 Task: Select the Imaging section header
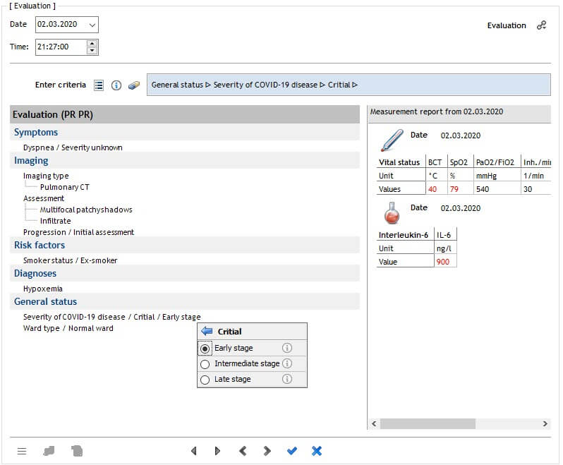click(x=185, y=160)
